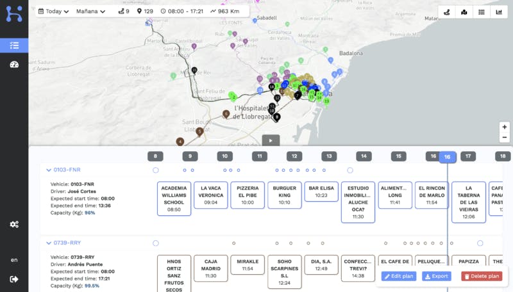Toggle the circle selector for route 0103-FNR
This screenshot has width=513, height=292.
[155, 170]
